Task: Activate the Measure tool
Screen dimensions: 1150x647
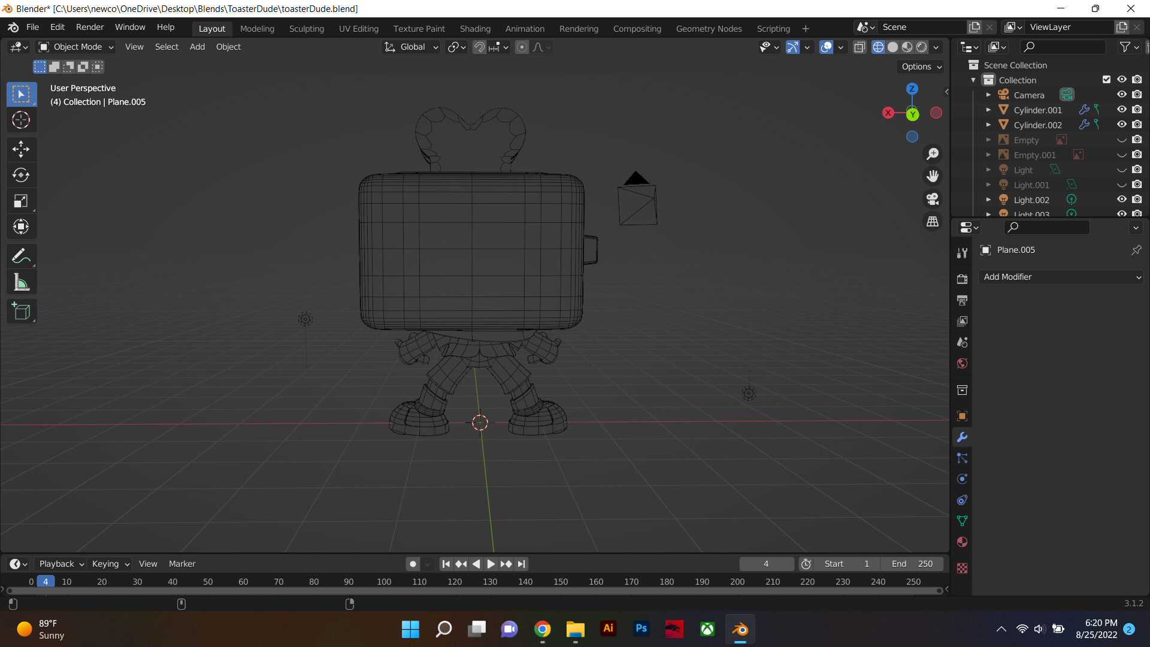Action: pos(21,282)
